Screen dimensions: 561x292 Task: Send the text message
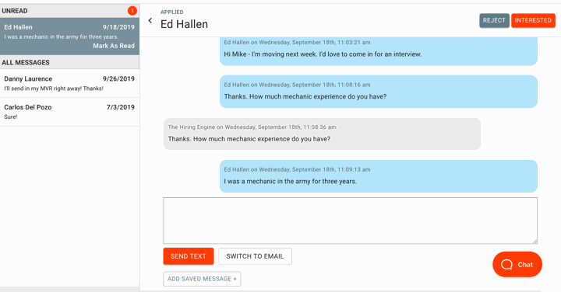pyautogui.click(x=189, y=256)
